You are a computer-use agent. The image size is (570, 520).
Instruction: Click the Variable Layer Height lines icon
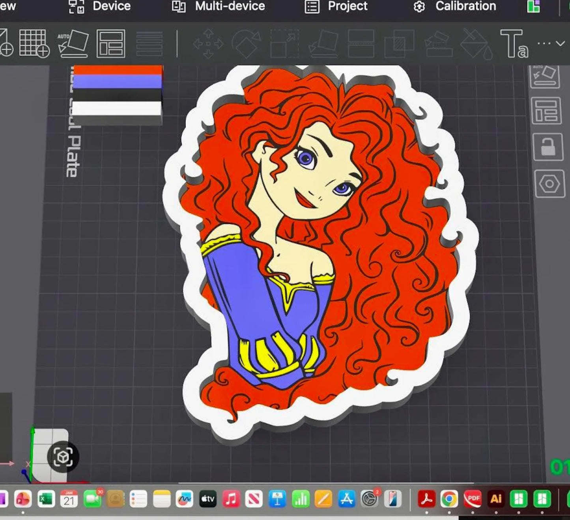coord(149,43)
